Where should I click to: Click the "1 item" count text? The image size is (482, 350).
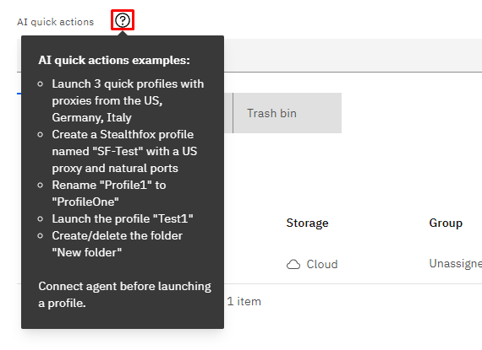coord(244,302)
